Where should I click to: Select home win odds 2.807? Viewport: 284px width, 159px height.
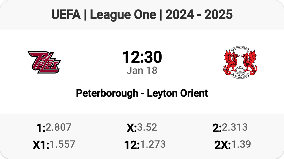[58, 127]
